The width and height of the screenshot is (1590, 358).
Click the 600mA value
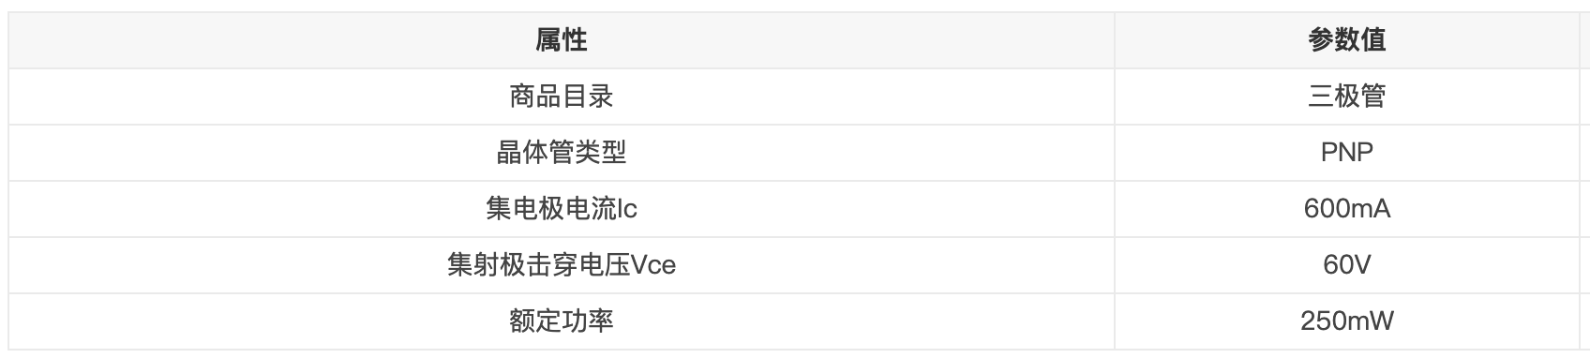pos(1347,209)
